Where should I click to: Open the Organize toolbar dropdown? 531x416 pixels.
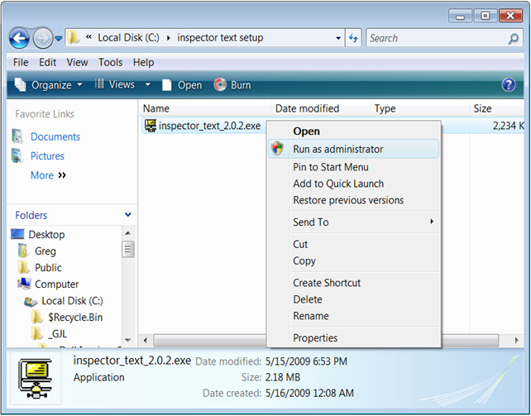point(49,84)
